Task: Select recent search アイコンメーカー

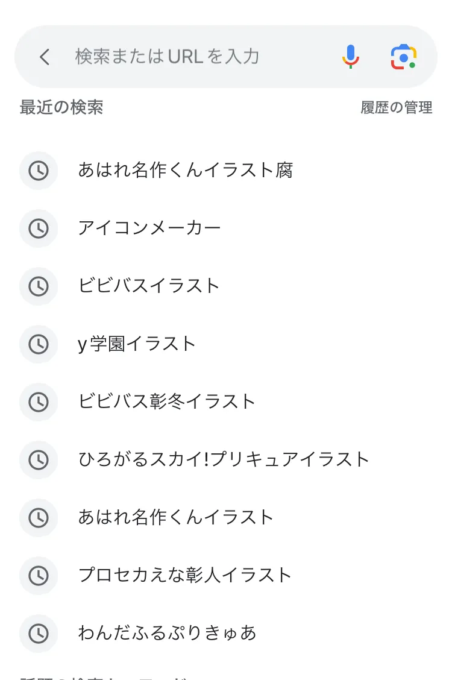Action: pos(226,228)
